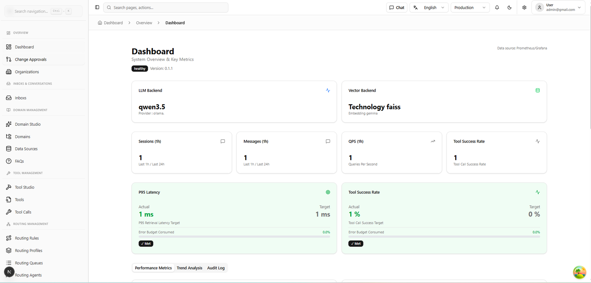Click the Tools sidebar icon

[9, 200]
